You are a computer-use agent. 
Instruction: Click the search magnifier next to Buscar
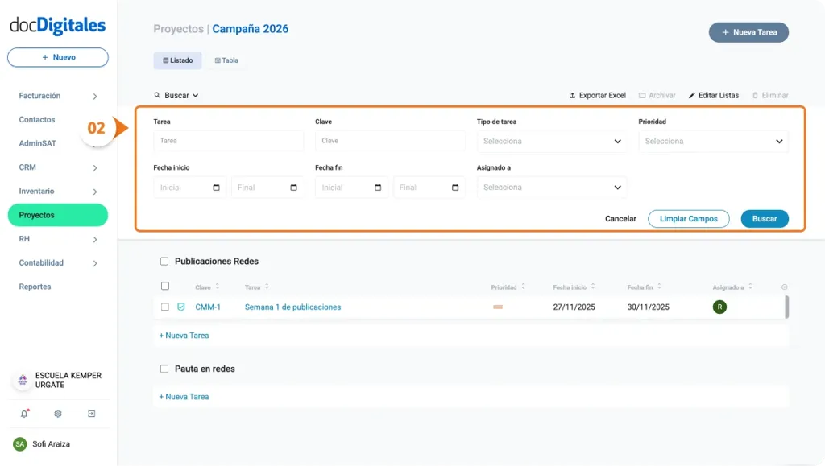tap(158, 95)
